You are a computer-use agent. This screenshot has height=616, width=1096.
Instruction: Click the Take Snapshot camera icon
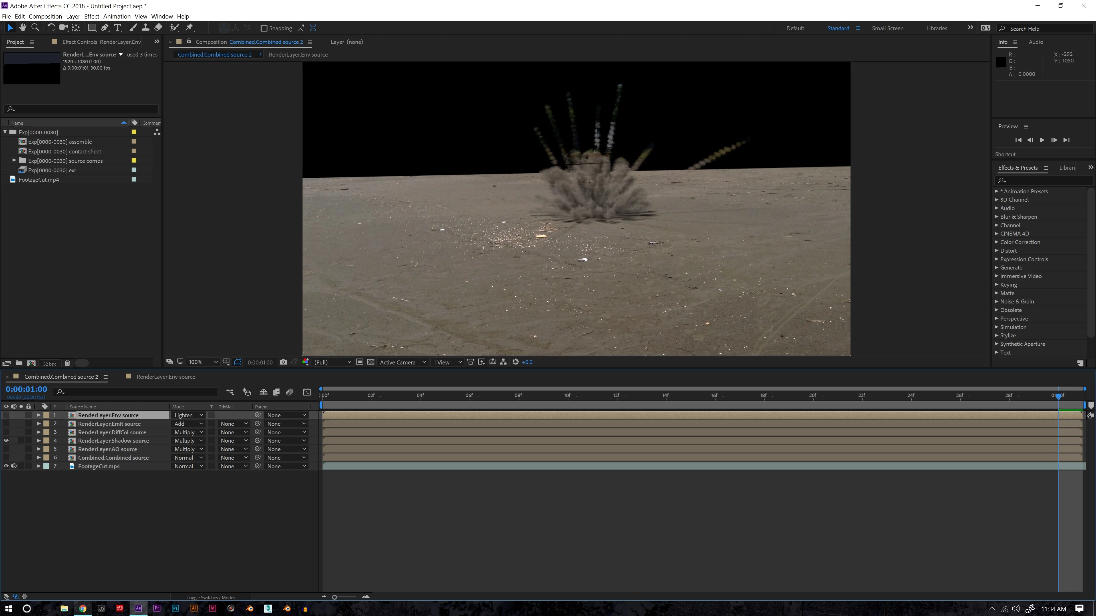click(283, 362)
